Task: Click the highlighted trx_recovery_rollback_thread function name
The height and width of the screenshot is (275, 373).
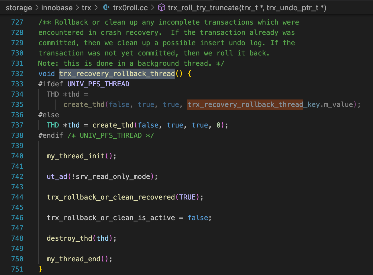Action: coord(117,74)
